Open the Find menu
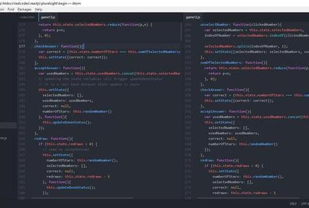Image resolution: width=309 pixels, height=208 pixels. [11, 9]
